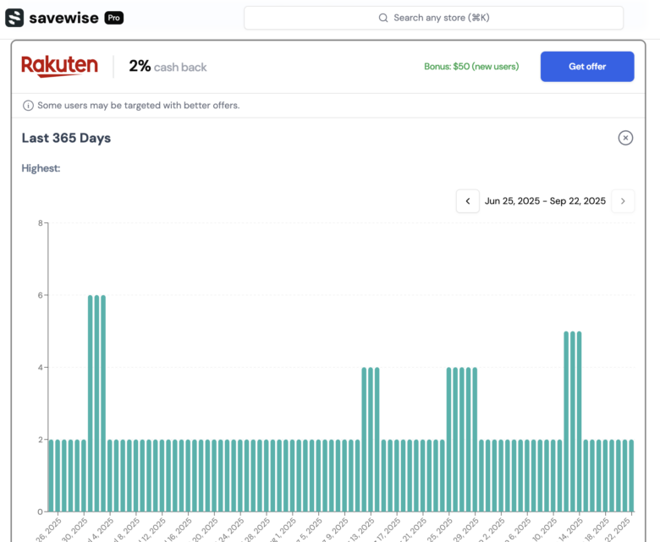Go to the next date range

click(x=623, y=201)
